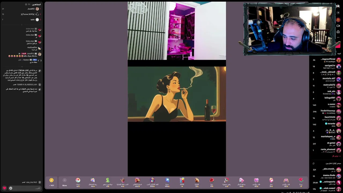Click the heart like button
Image resolution: width=343 pixels, height=193 pixels.
(x=4, y=188)
